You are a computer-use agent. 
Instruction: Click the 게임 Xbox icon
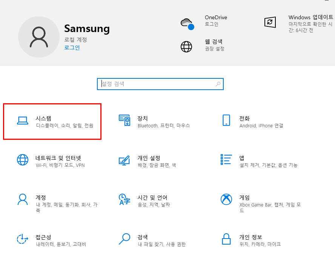[226, 199]
